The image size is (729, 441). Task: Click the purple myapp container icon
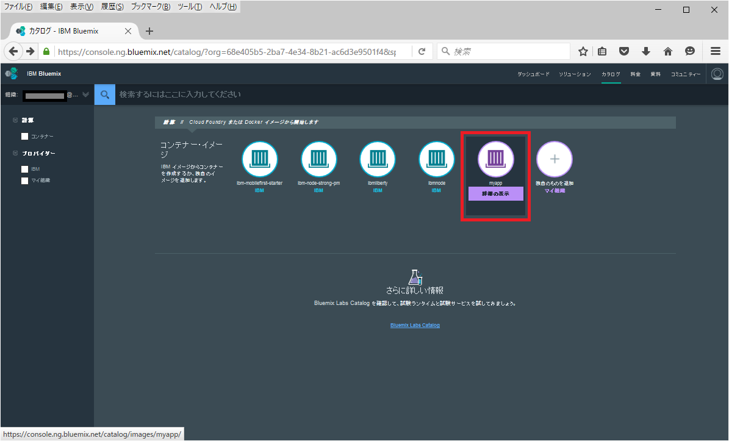coord(495,159)
